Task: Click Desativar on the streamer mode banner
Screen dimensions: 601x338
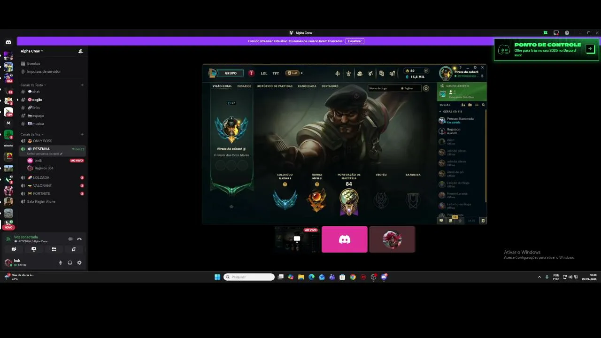Action: (355, 41)
